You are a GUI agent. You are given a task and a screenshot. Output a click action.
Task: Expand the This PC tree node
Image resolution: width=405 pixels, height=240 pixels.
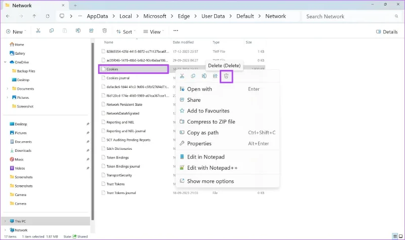point(5,221)
